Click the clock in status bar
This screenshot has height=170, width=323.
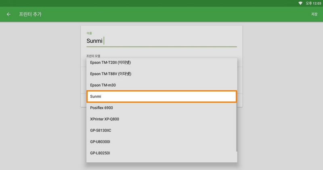313,3
